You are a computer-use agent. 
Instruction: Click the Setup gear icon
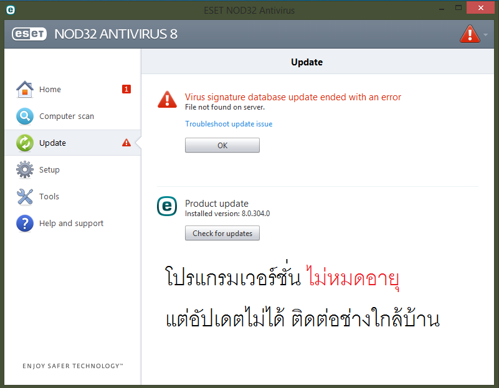coord(25,169)
